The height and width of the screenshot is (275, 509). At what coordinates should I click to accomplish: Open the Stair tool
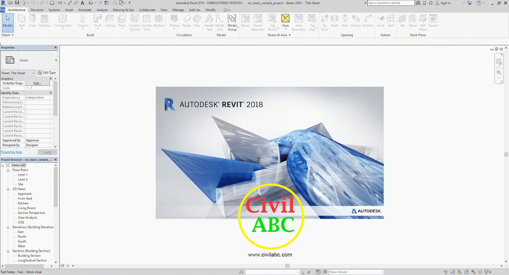(197, 21)
